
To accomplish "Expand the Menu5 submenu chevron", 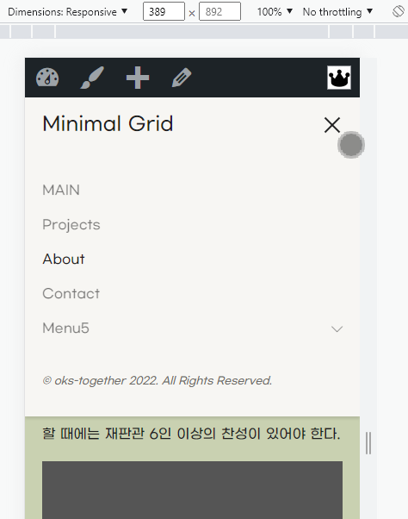I will (x=337, y=328).
